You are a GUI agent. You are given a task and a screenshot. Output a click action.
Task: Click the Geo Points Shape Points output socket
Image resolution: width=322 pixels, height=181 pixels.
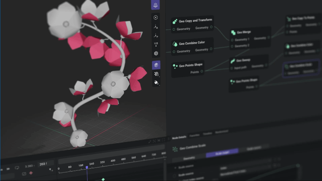[x=202, y=71]
